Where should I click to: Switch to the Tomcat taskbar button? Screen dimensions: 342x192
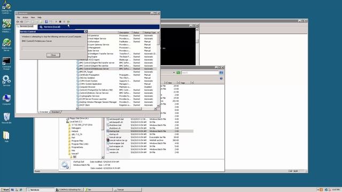click(127, 190)
